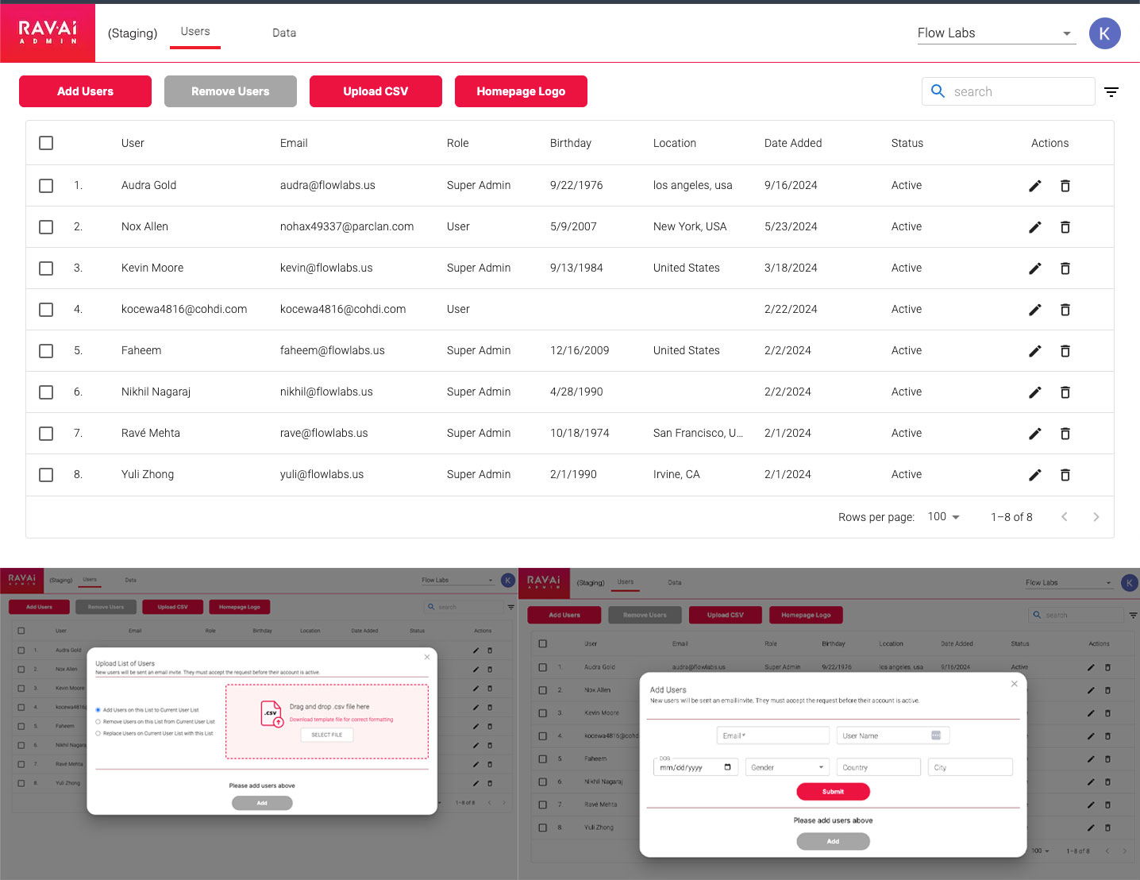This screenshot has width=1140, height=880.
Task: Edit the Ravé Mehta user entry
Action: 1034,434
